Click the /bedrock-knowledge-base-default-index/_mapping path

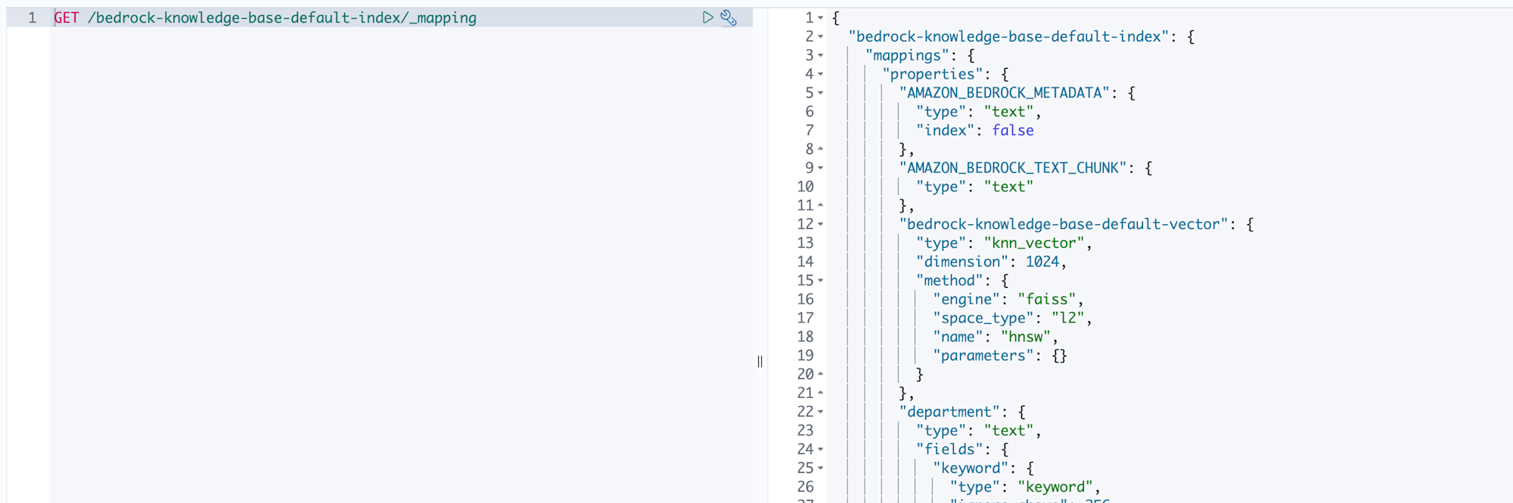[282, 17]
